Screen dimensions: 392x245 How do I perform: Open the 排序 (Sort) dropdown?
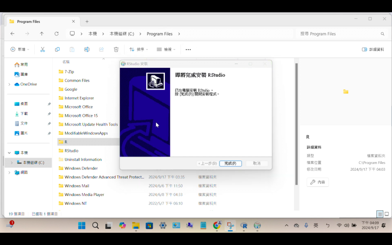(x=139, y=49)
